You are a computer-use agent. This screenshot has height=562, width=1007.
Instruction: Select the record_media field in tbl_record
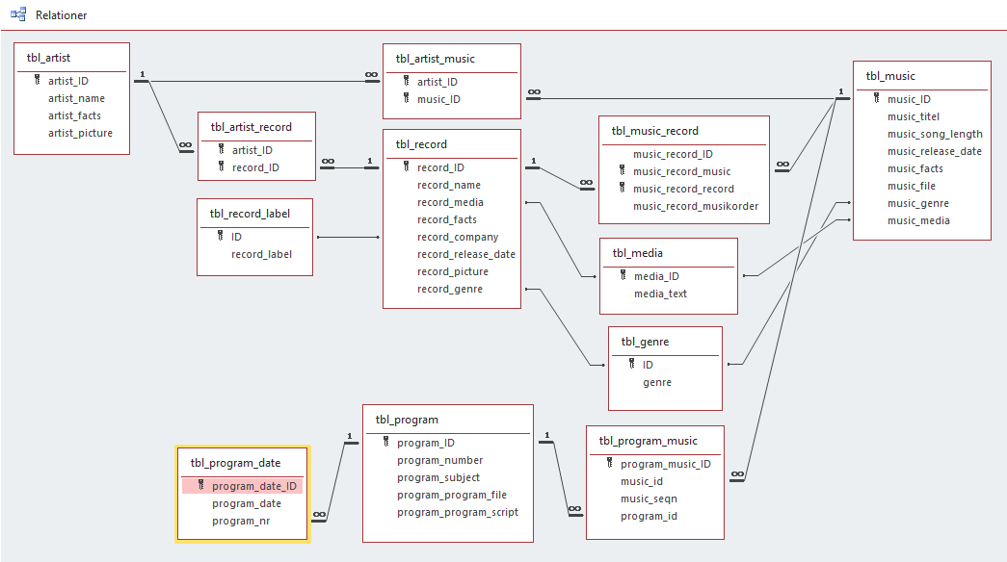click(450, 202)
